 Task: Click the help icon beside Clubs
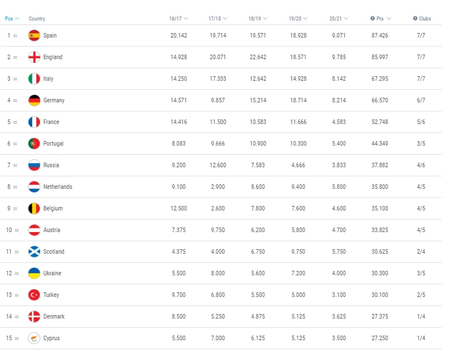[415, 19]
